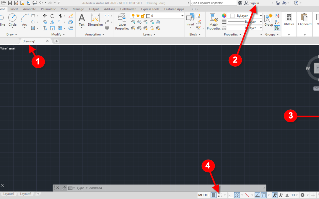Toggle Ortho mode in status bar
The height and width of the screenshot is (199, 319).
click(x=230, y=195)
